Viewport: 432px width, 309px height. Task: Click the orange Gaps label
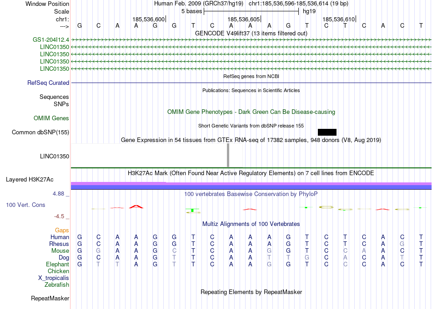[x=62, y=231]
